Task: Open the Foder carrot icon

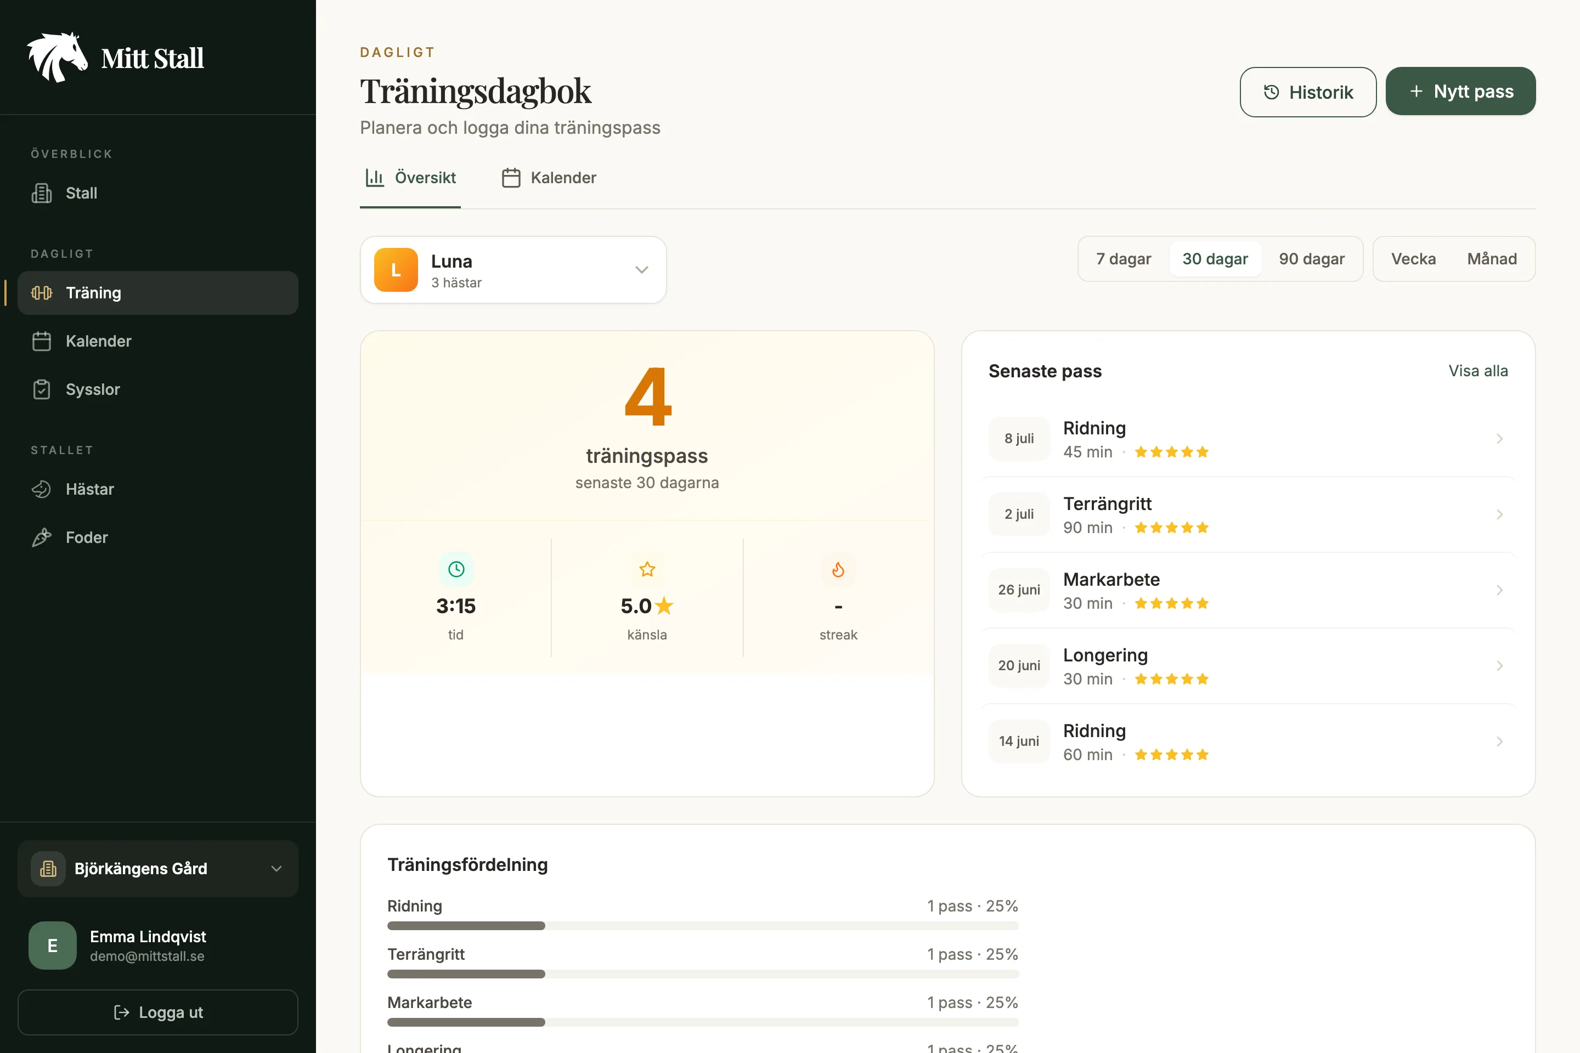Action: pos(42,537)
